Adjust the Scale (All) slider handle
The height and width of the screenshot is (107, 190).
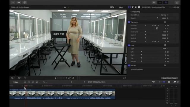point(145,32)
